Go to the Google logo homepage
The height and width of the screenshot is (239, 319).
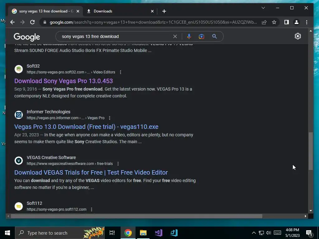[27, 37]
